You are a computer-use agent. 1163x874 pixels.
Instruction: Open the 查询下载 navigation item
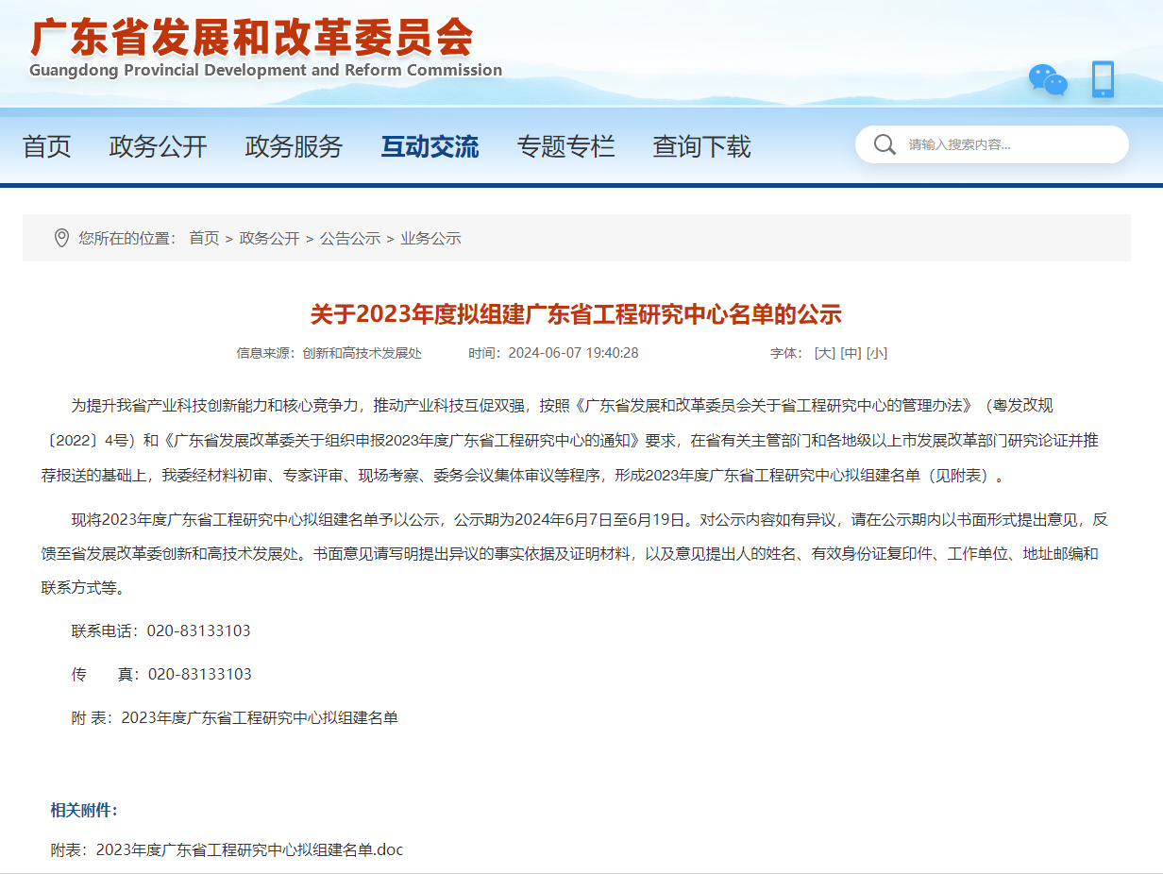701,146
